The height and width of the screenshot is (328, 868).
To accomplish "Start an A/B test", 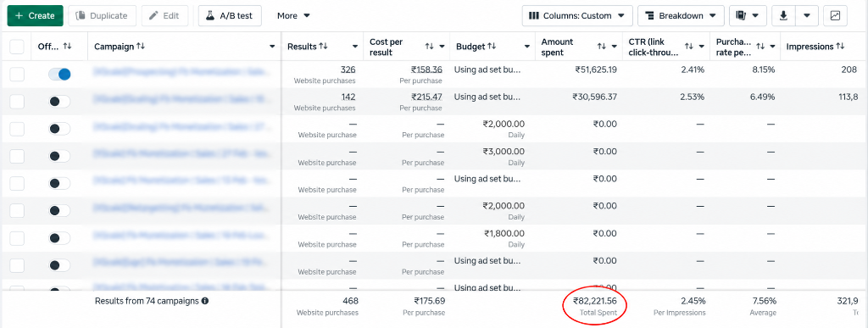I will pos(230,15).
